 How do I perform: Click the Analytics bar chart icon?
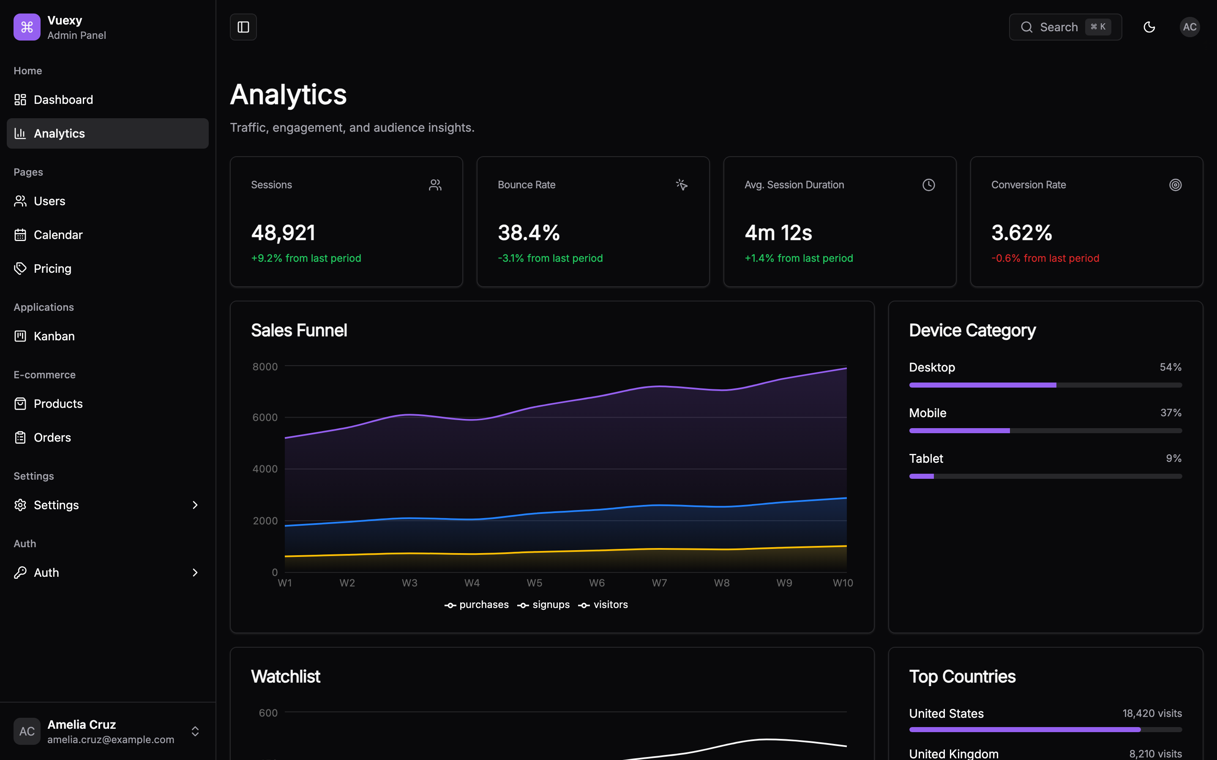20,133
